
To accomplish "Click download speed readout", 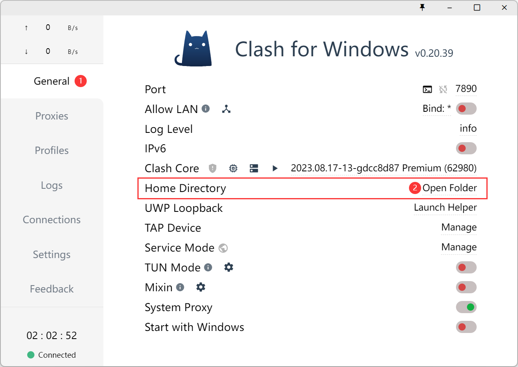I will [x=51, y=51].
